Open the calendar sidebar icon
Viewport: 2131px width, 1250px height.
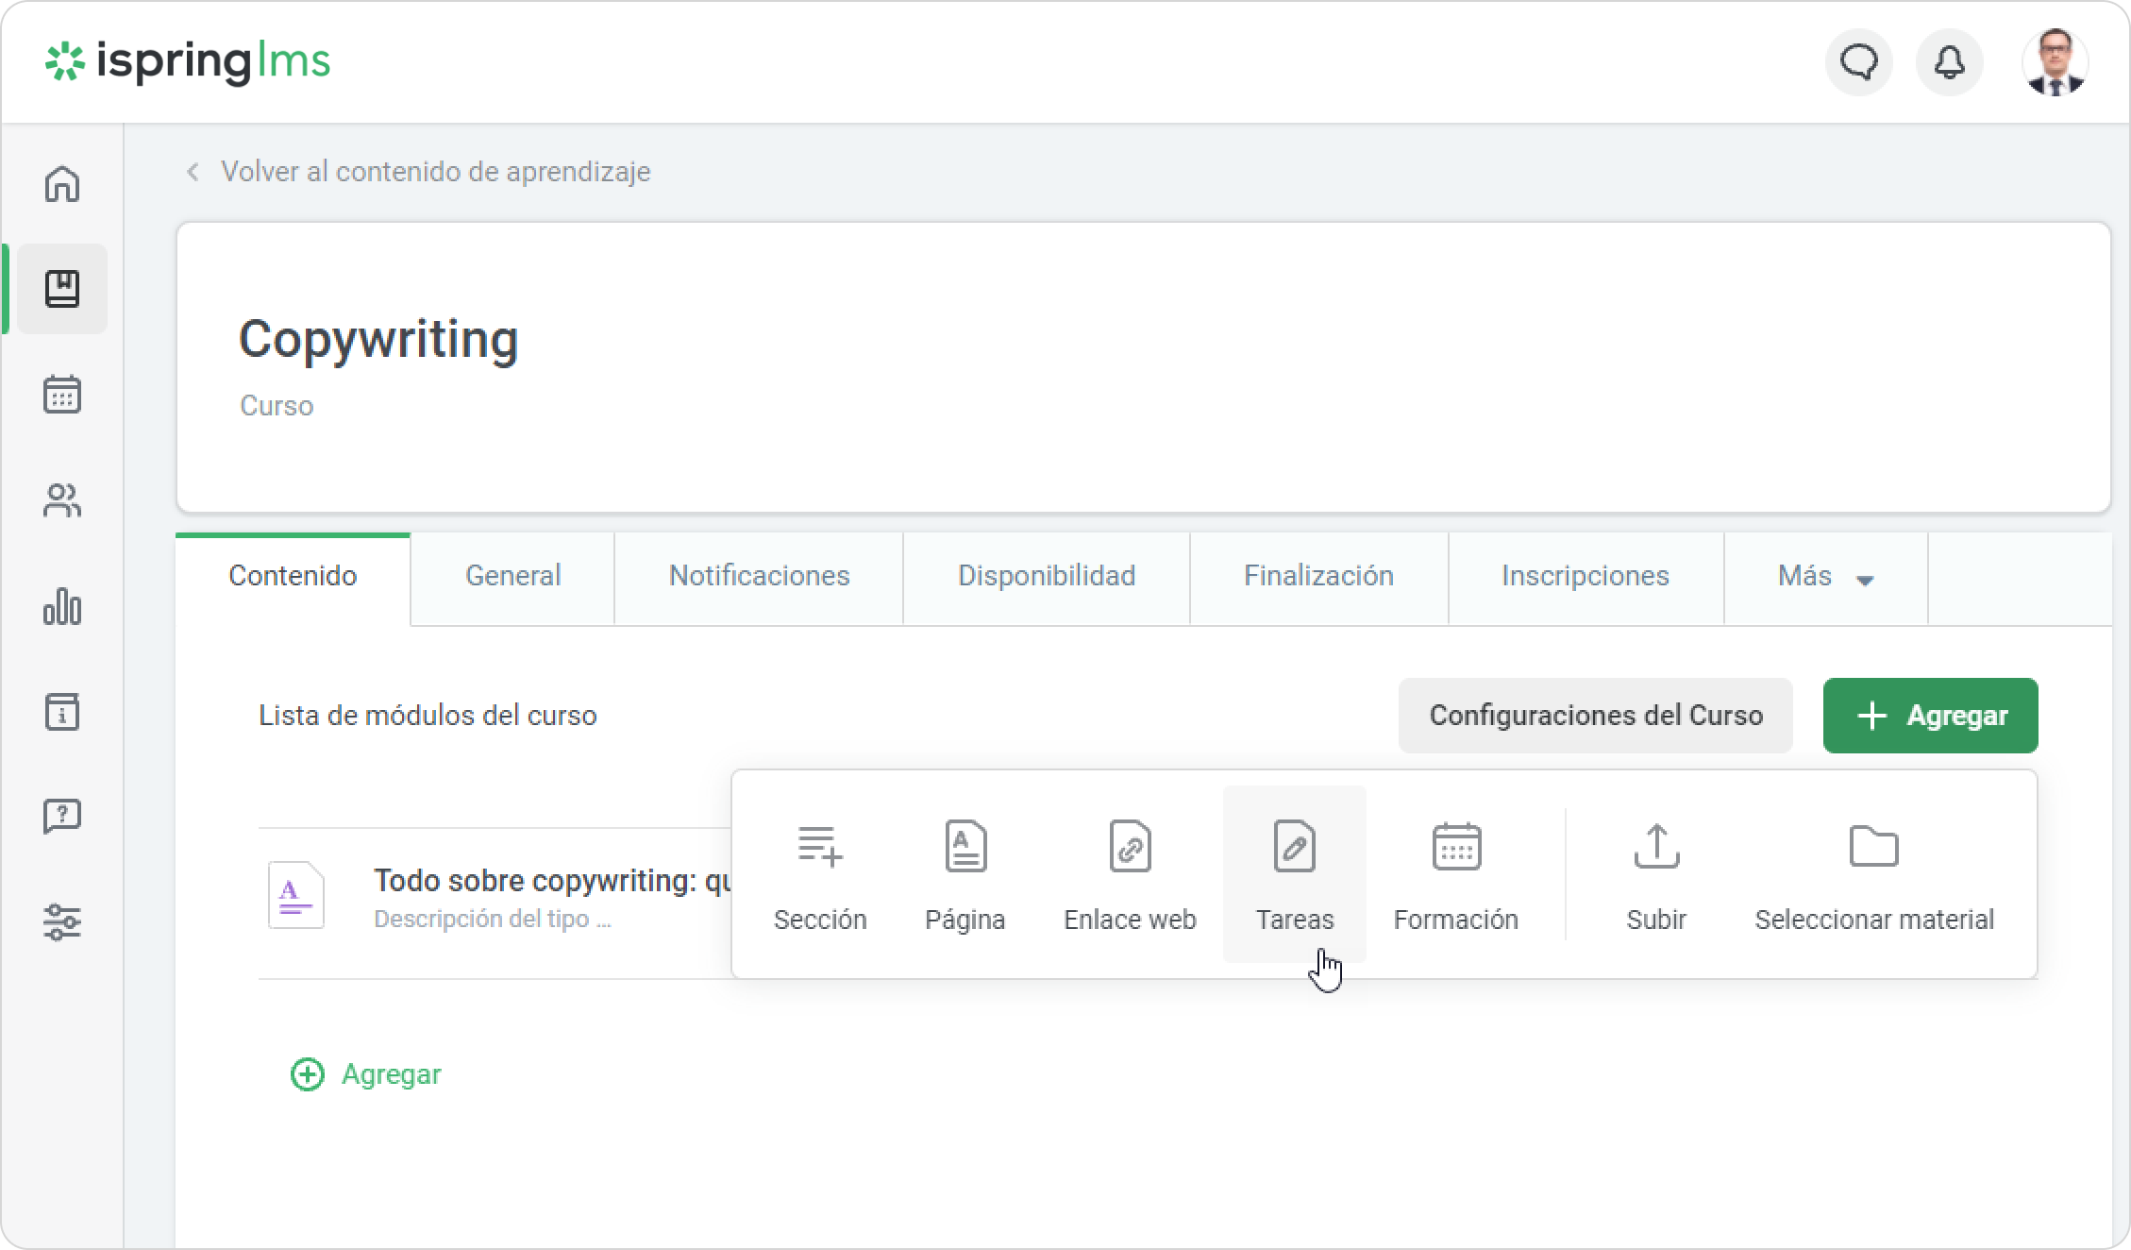[x=62, y=395]
